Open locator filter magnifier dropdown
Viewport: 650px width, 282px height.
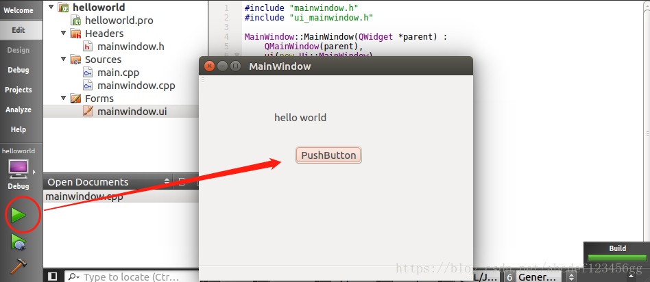(x=74, y=277)
